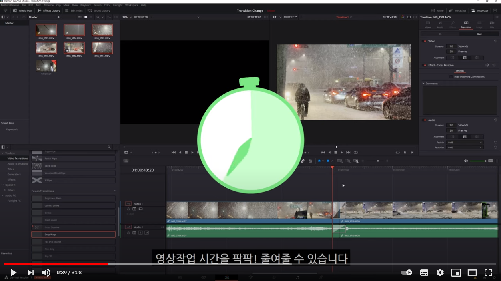
Task: Enter YouTube fullscreen mode
Action: click(488, 273)
